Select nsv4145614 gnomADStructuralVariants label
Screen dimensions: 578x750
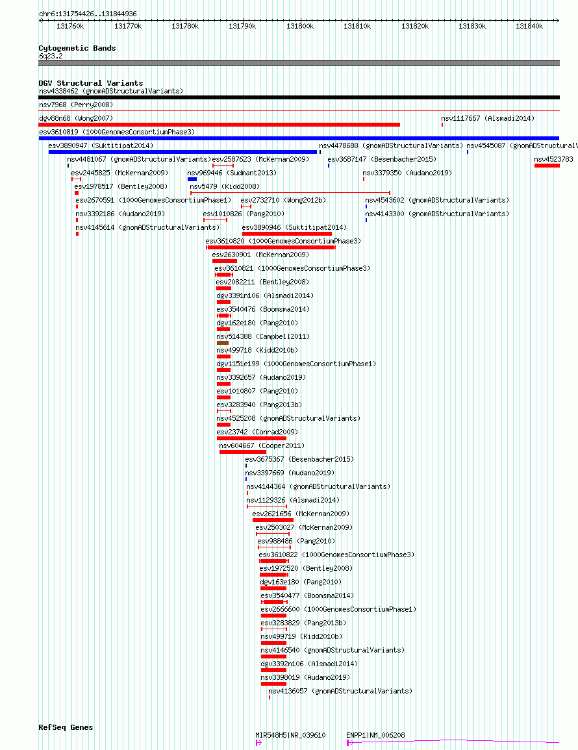[148, 228]
